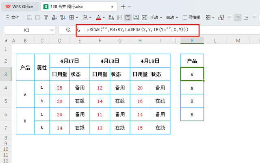The image size is (260, 163).
Task: Align text right
Action: [x=246, y=17]
